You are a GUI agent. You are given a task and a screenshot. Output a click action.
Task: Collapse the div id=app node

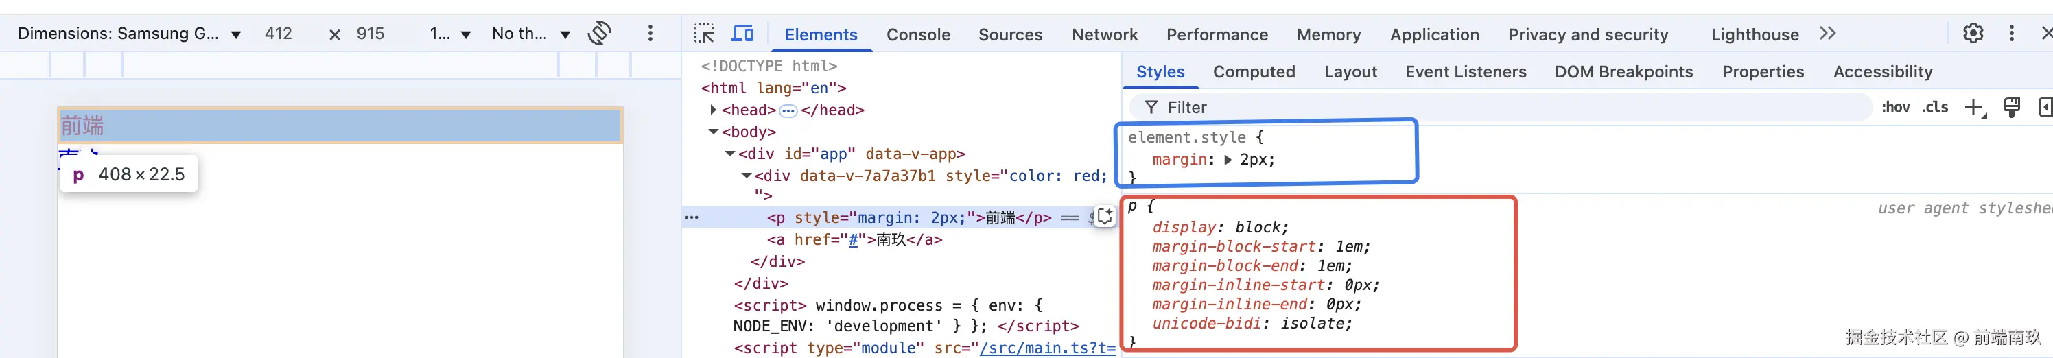click(730, 154)
